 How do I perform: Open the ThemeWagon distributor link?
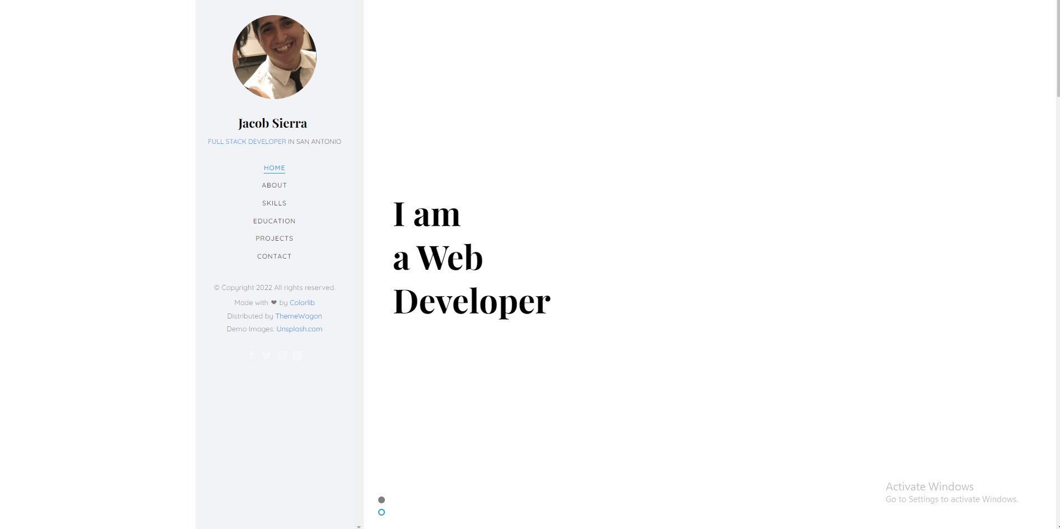(x=299, y=316)
